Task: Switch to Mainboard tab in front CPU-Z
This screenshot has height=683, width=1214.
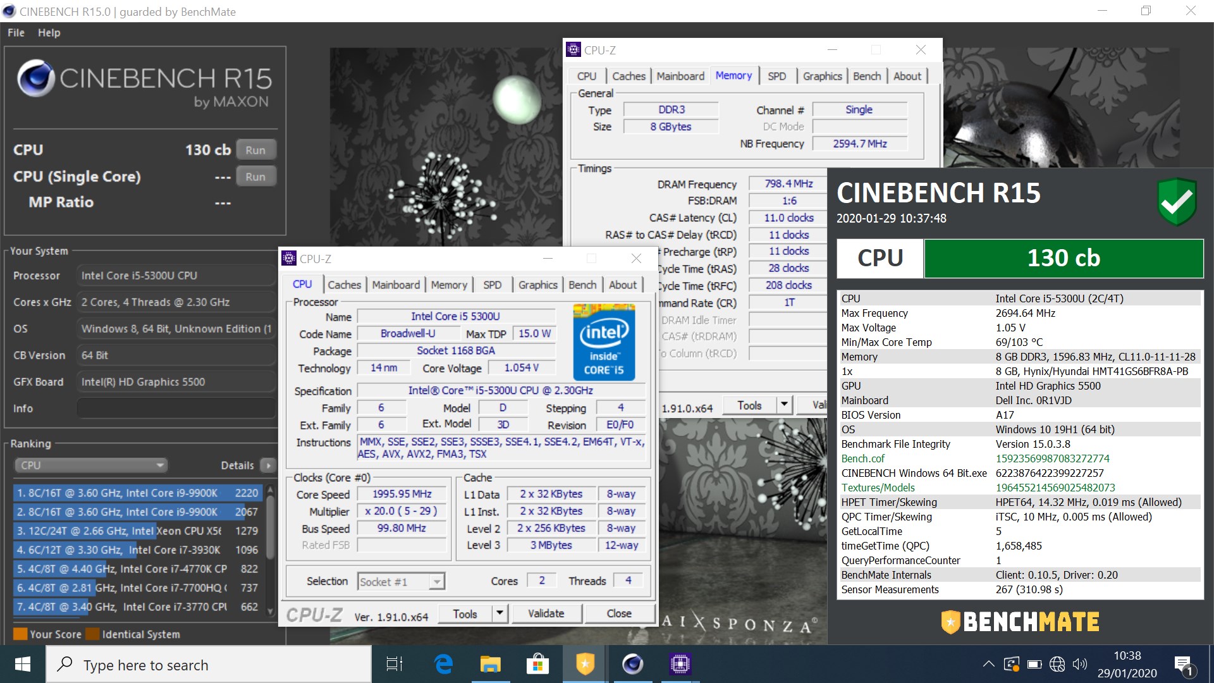Action: click(x=396, y=285)
